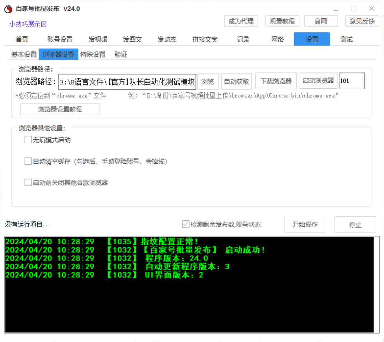Enable the 无痕模式启动 checkbox

coord(28,140)
